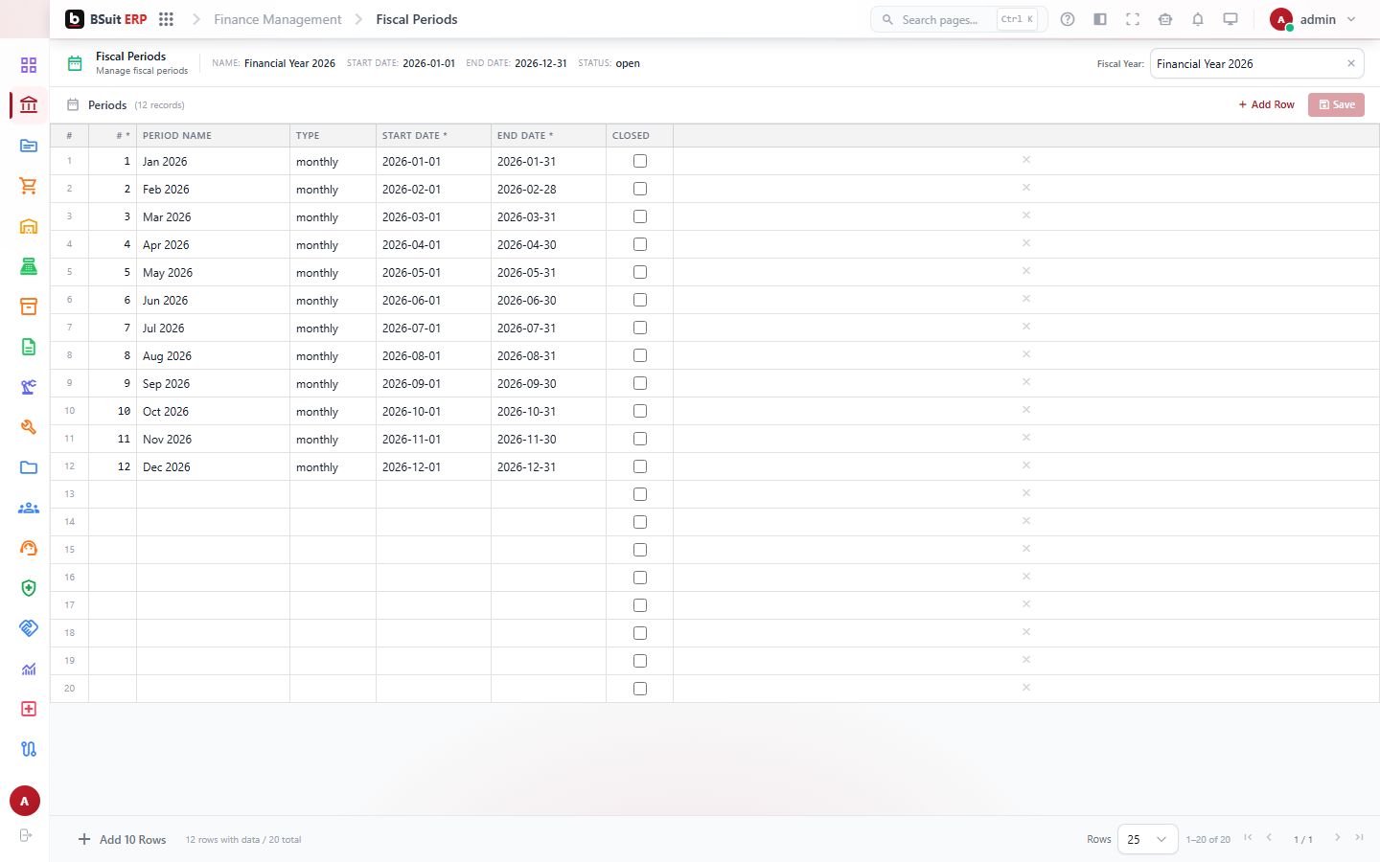This screenshot has width=1380, height=862.
Task: Open the warehouse icon in sidebar
Action: pos(29,226)
